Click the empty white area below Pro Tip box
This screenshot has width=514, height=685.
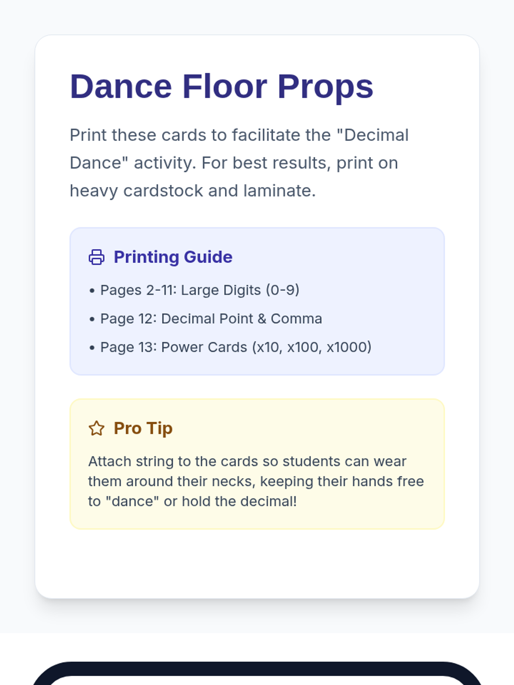click(257, 563)
